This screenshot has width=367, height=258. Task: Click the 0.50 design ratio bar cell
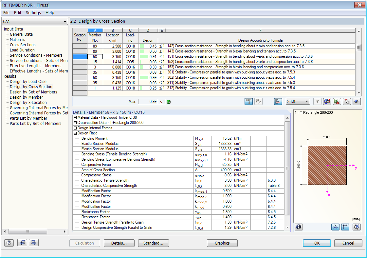[148, 51]
